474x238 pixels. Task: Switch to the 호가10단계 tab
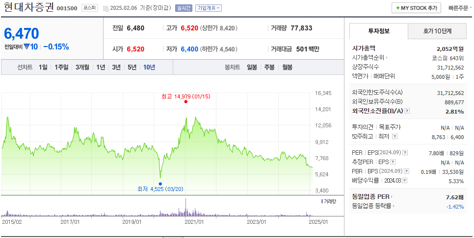pos(437,31)
